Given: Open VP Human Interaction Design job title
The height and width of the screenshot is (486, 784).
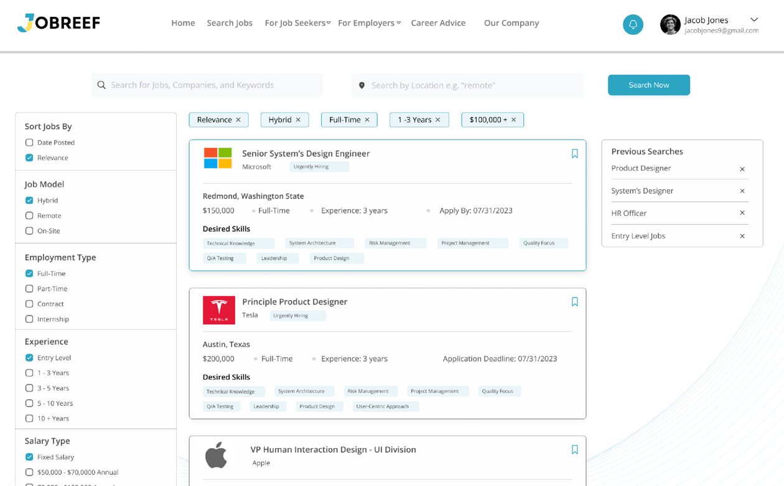Looking at the screenshot, I should [333, 450].
